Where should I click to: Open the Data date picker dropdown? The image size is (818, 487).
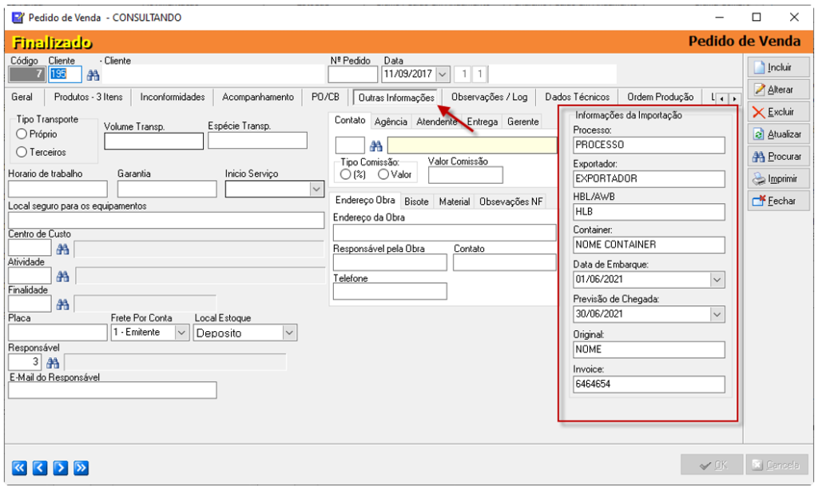coord(443,74)
